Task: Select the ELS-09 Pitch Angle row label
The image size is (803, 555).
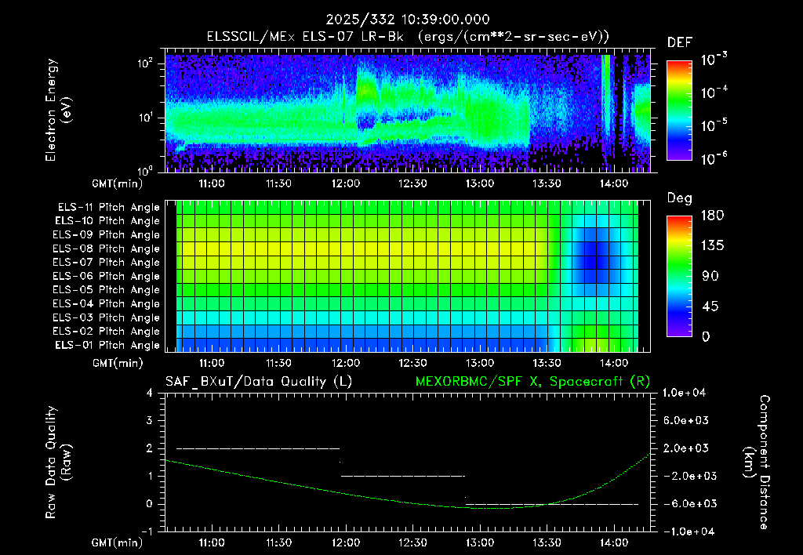Action: click(x=106, y=235)
